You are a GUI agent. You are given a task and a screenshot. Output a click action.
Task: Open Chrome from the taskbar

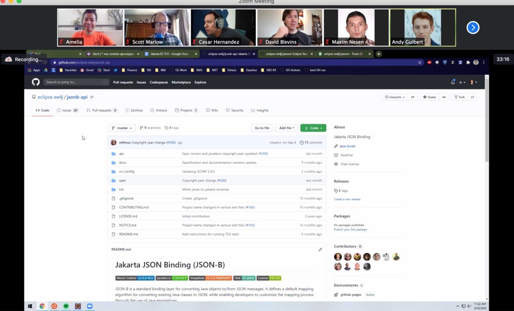(42, 306)
